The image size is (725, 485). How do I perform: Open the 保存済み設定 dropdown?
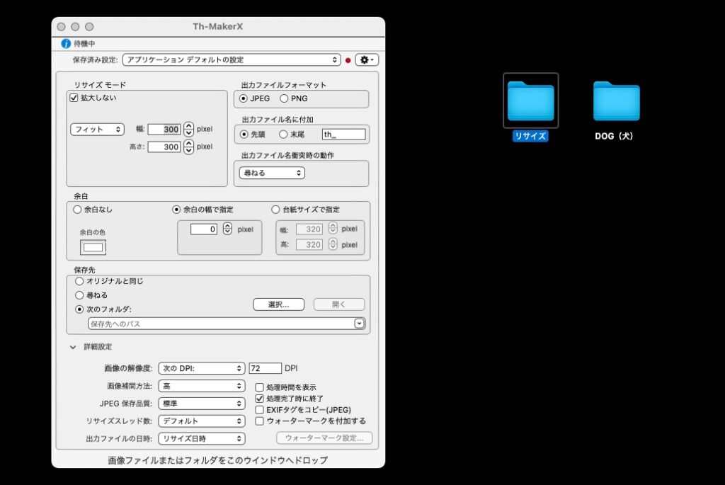[232, 60]
